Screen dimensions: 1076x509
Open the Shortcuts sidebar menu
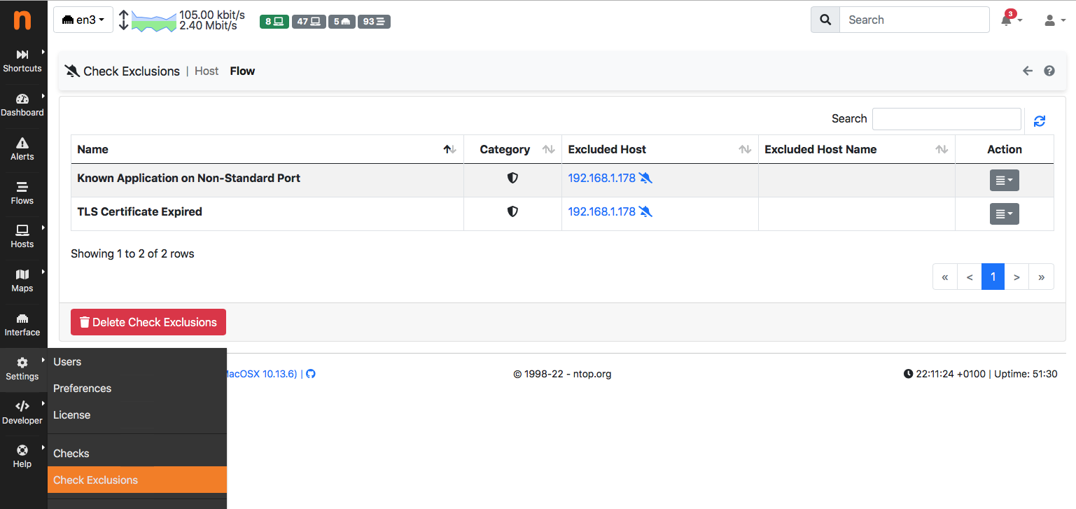pos(22,61)
